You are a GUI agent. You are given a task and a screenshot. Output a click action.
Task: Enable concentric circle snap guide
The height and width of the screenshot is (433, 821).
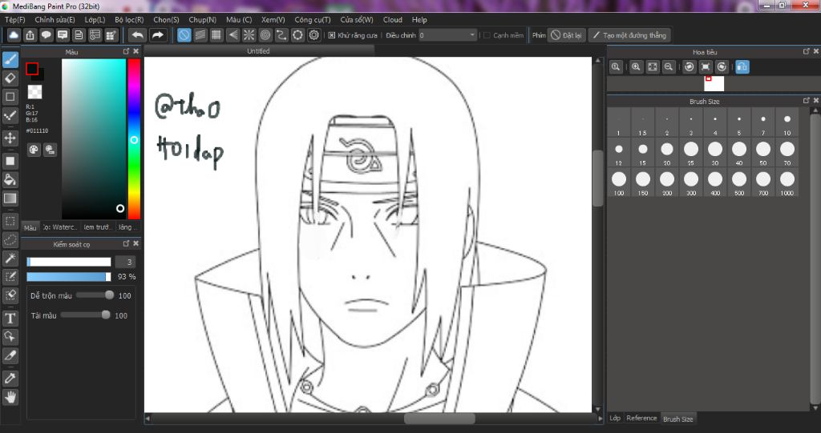[x=265, y=35]
